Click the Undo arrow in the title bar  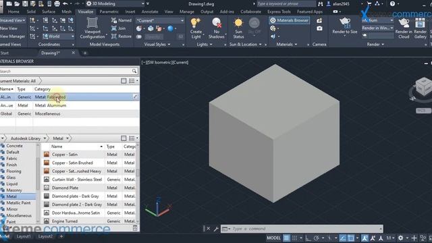pyautogui.click(x=65, y=4)
